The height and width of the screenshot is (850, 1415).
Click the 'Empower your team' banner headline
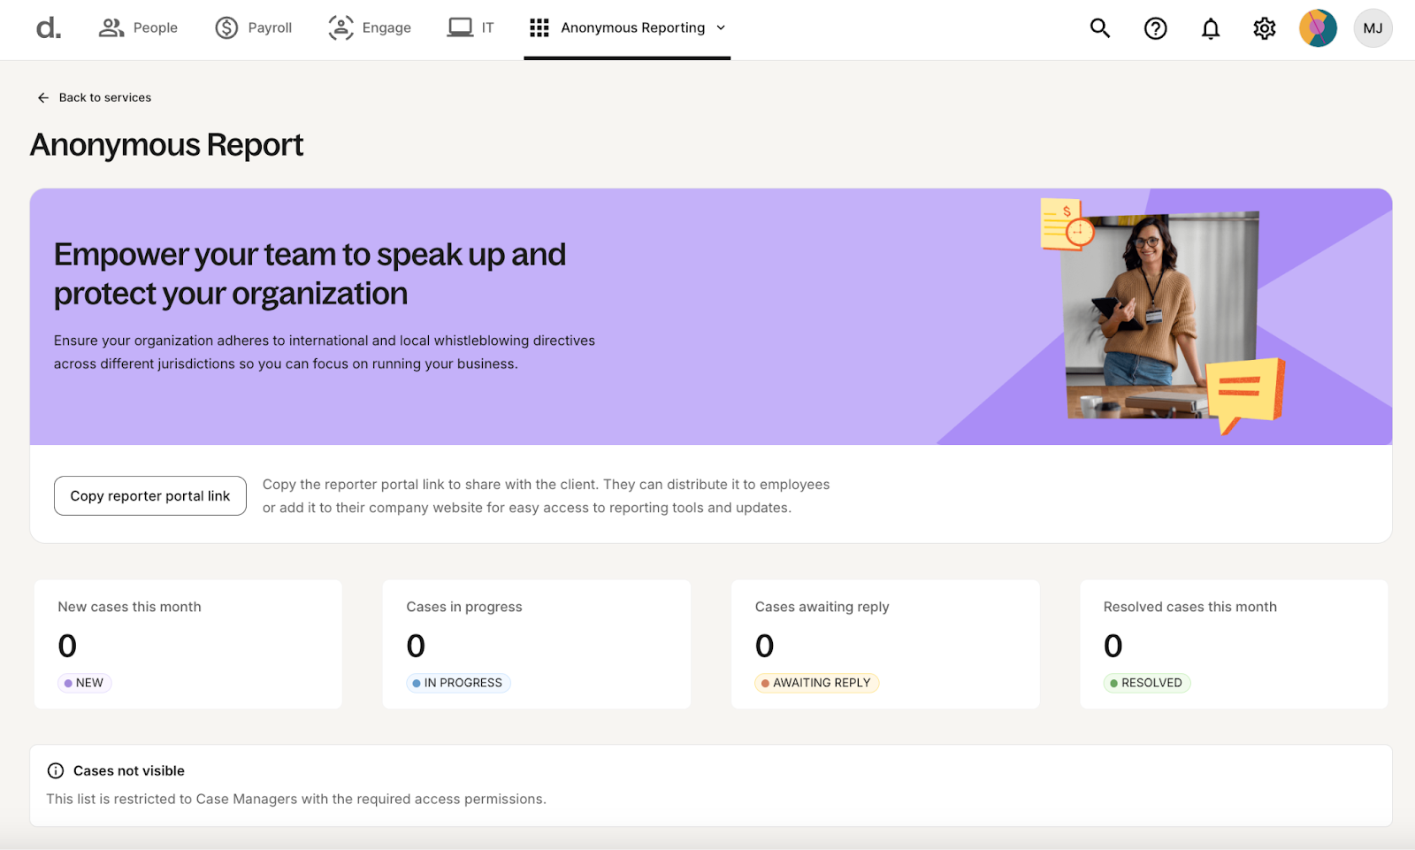tap(310, 273)
